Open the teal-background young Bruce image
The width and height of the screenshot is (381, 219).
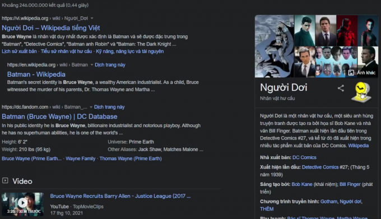304,30
